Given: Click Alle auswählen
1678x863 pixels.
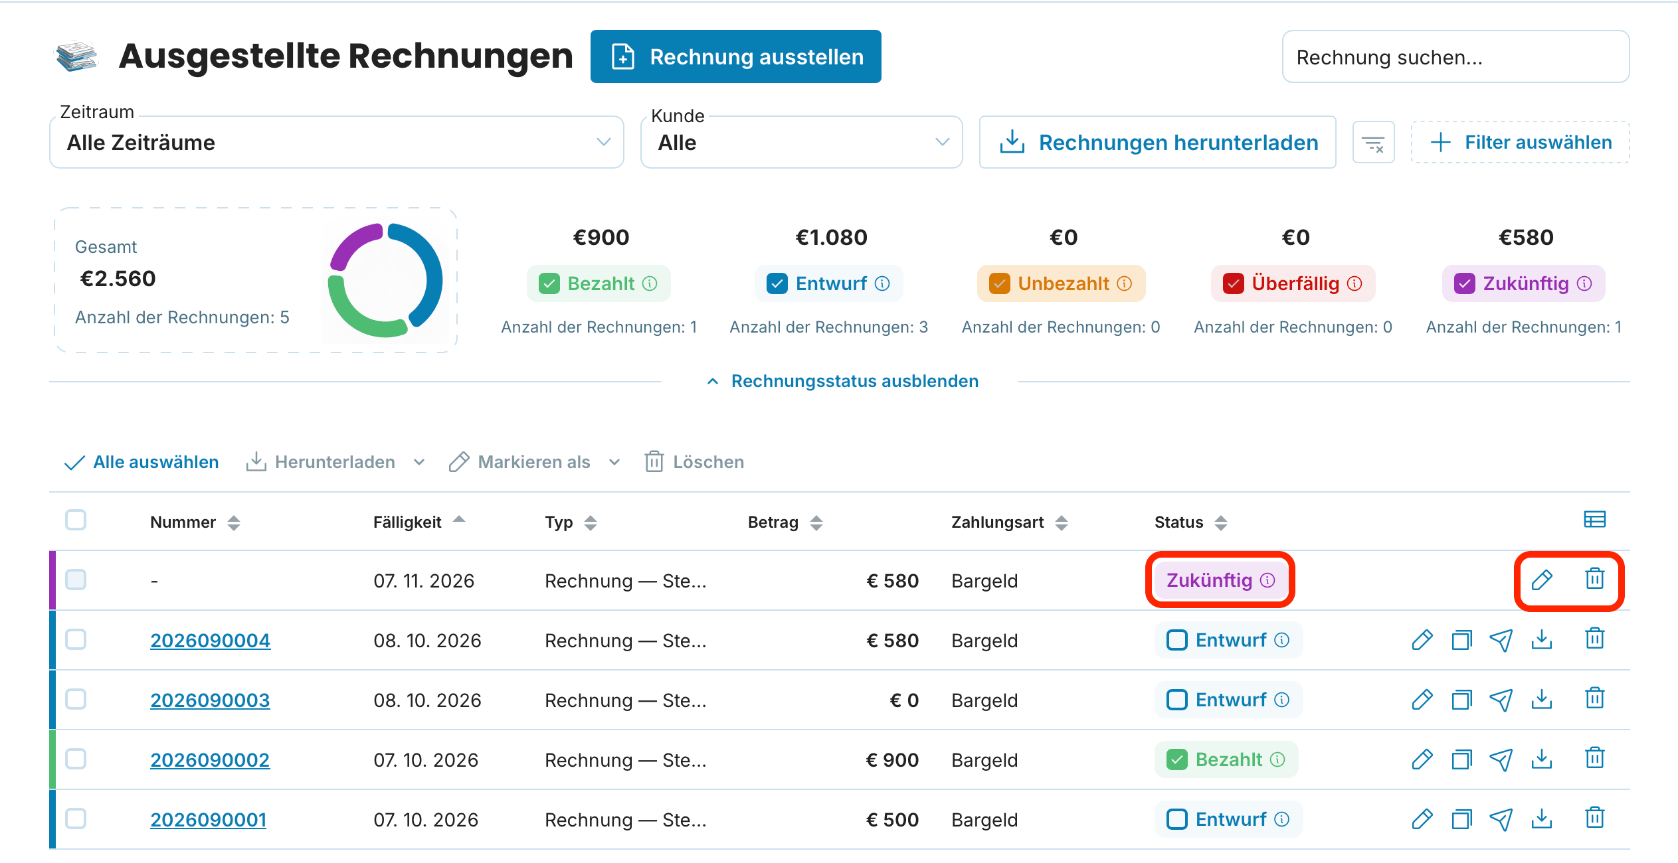Looking at the screenshot, I should point(141,462).
